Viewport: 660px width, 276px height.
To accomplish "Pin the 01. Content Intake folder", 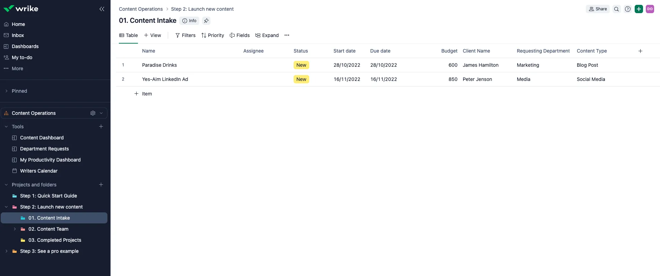I will point(206,21).
